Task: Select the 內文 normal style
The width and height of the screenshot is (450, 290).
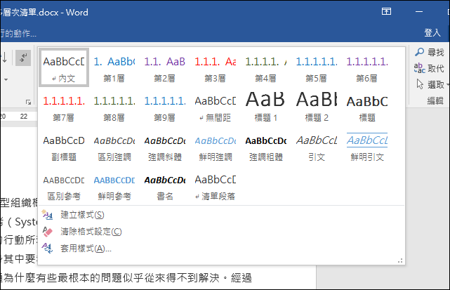Action: [x=64, y=68]
